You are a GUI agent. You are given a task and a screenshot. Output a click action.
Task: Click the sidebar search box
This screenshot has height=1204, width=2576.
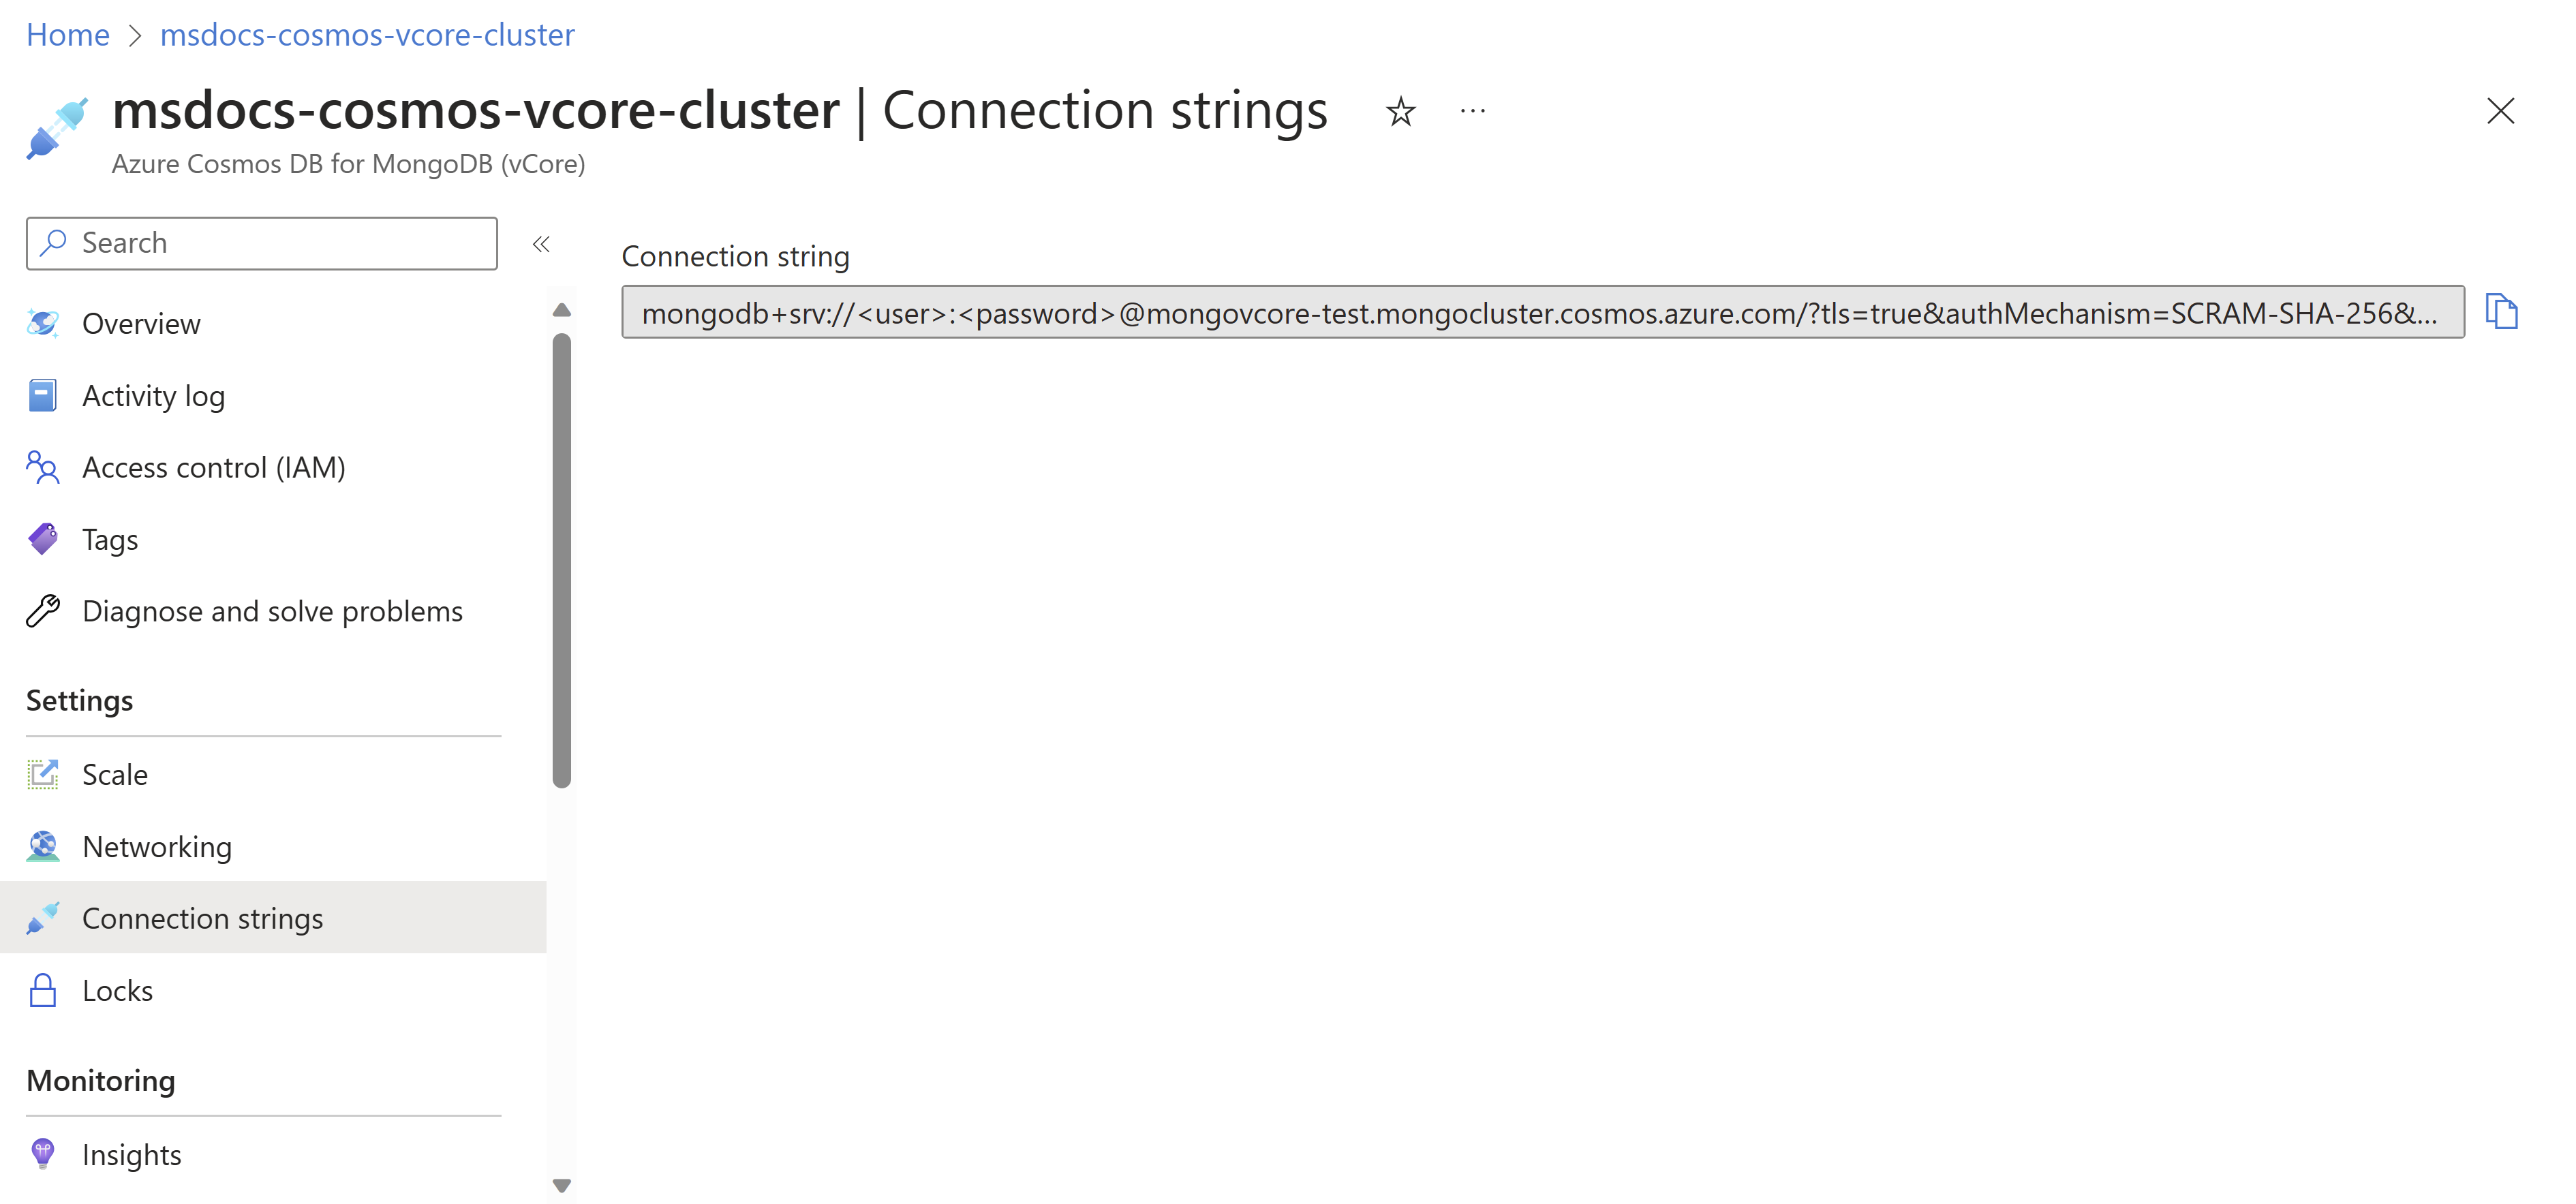(x=260, y=242)
